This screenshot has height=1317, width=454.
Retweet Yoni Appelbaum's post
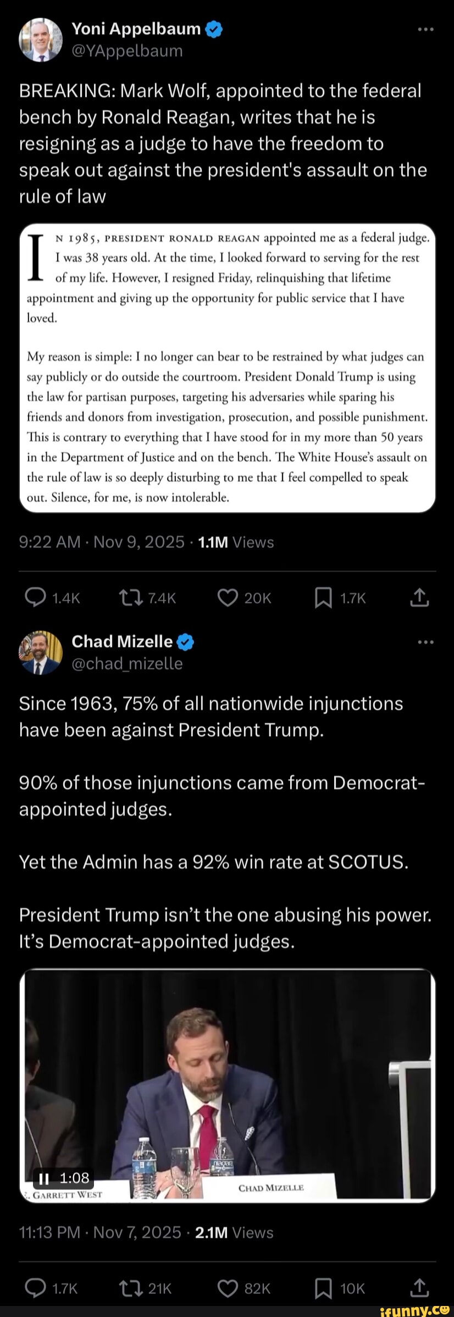pyautogui.click(x=131, y=598)
